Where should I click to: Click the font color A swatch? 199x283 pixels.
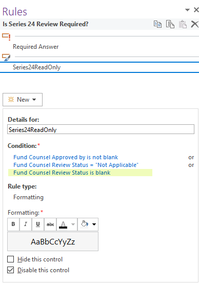(63, 224)
